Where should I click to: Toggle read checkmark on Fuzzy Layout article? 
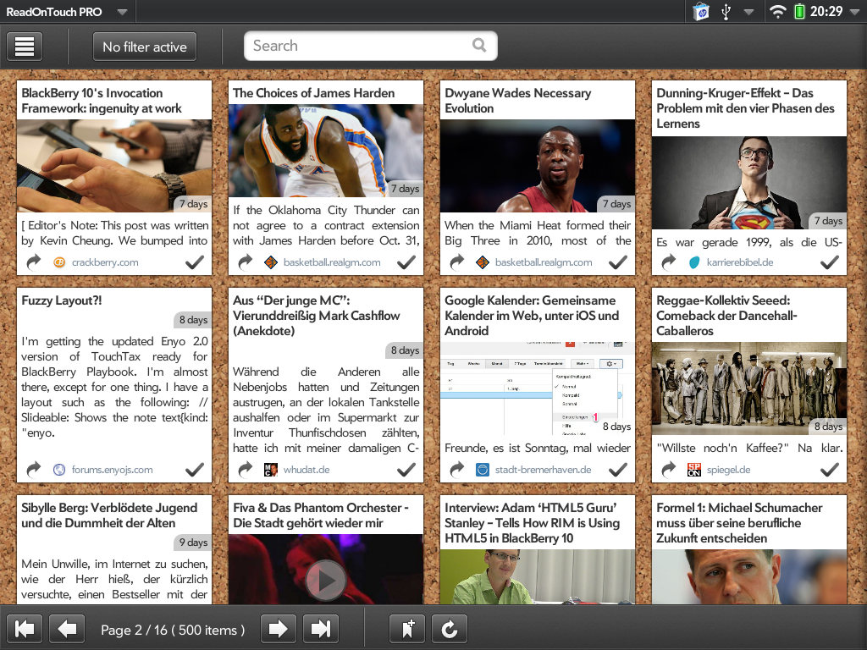195,469
